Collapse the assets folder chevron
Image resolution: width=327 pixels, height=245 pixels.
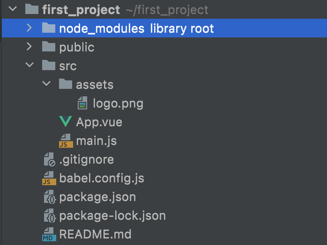47,85
